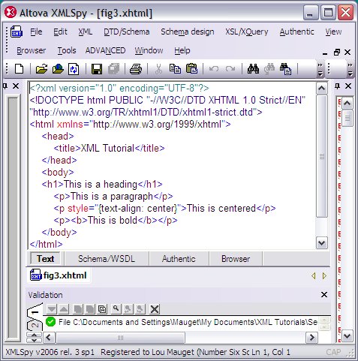Click the Copy toolbar icon
Viewport: 358px width, 361px height.
(x=175, y=69)
